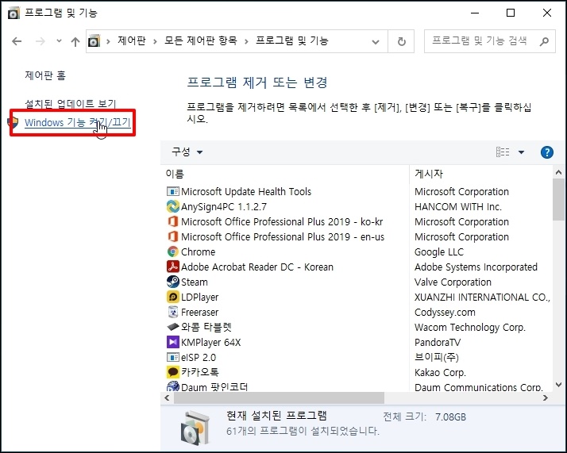The width and height of the screenshot is (567, 453).
Task: Click the Wacom Technology Corp. publisher cell
Action: (x=470, y=328)
